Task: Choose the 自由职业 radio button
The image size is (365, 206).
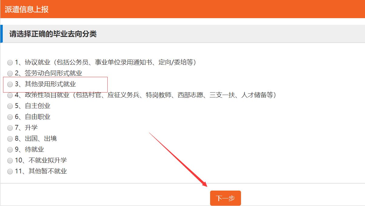Action: tap(10, 117)
